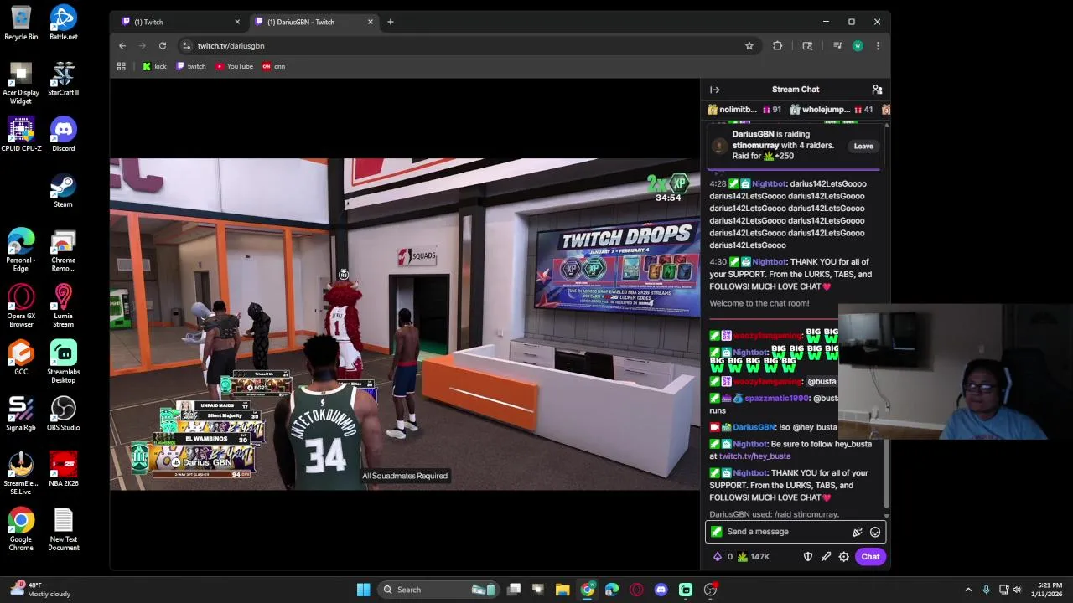1073x603 pixels.
Task: Open the SignalRgb desktop shortcut
Action: [21, 415]
